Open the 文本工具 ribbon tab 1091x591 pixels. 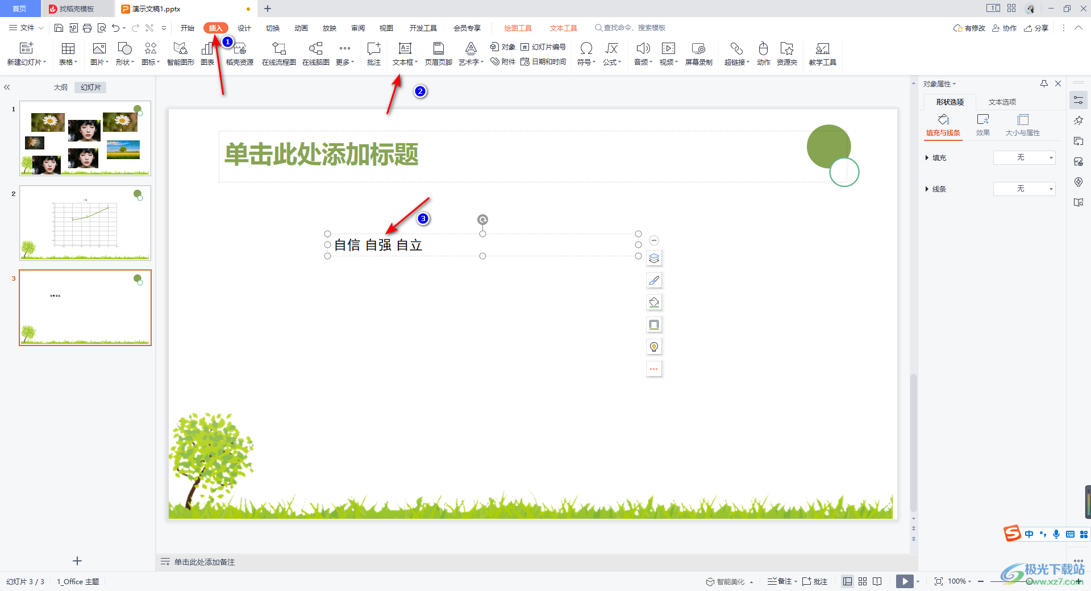(563, 28)
